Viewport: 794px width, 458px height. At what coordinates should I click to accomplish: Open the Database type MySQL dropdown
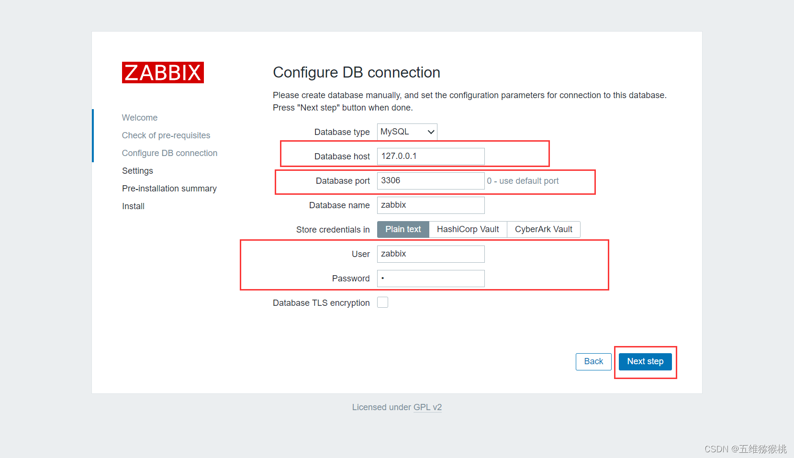pos(407,132)
